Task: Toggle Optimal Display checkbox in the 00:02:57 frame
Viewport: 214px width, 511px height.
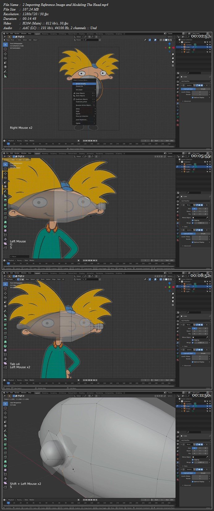Action: pos(192,97)
